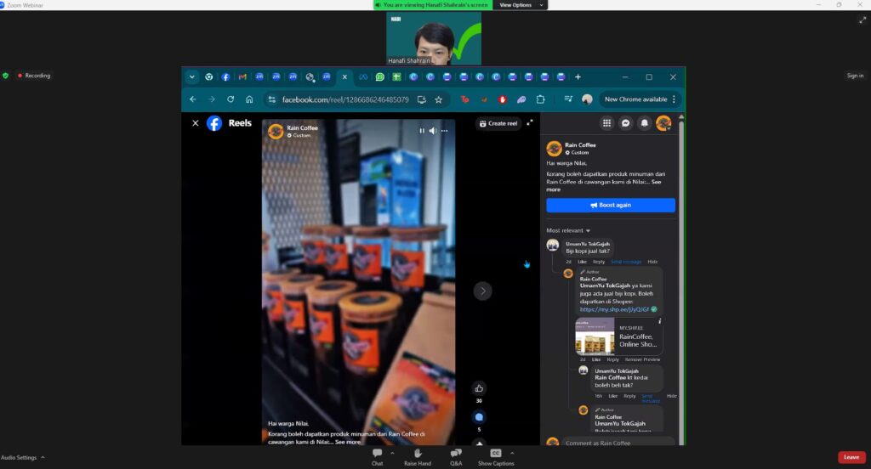The width and height of the screenshot is (871, 469).
Task: Like the reel using thumbs-up icon
Action: coord(479,388)
